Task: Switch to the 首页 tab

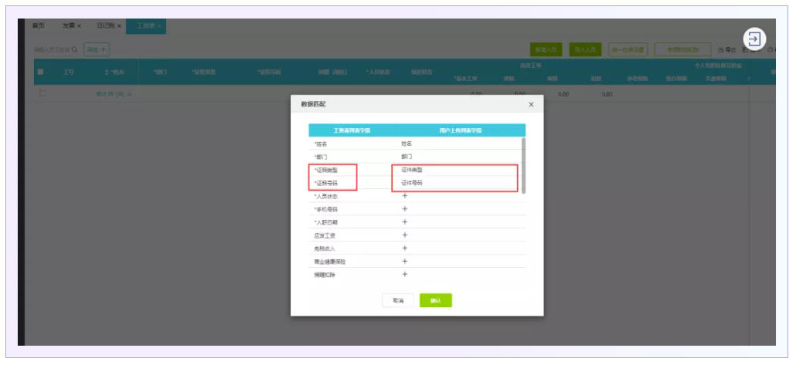Action: point(38,25)
